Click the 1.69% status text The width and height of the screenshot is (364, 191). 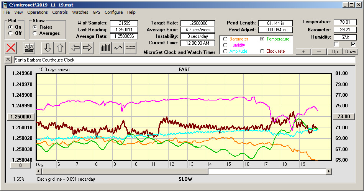click(18, 179)
